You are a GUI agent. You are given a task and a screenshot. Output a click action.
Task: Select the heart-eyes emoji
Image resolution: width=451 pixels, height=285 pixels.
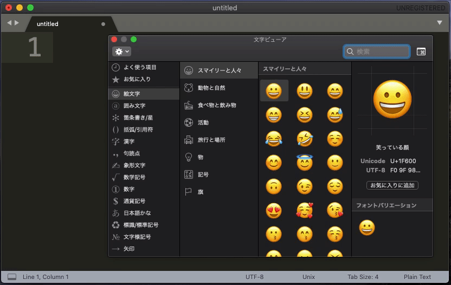pos(274,211)
